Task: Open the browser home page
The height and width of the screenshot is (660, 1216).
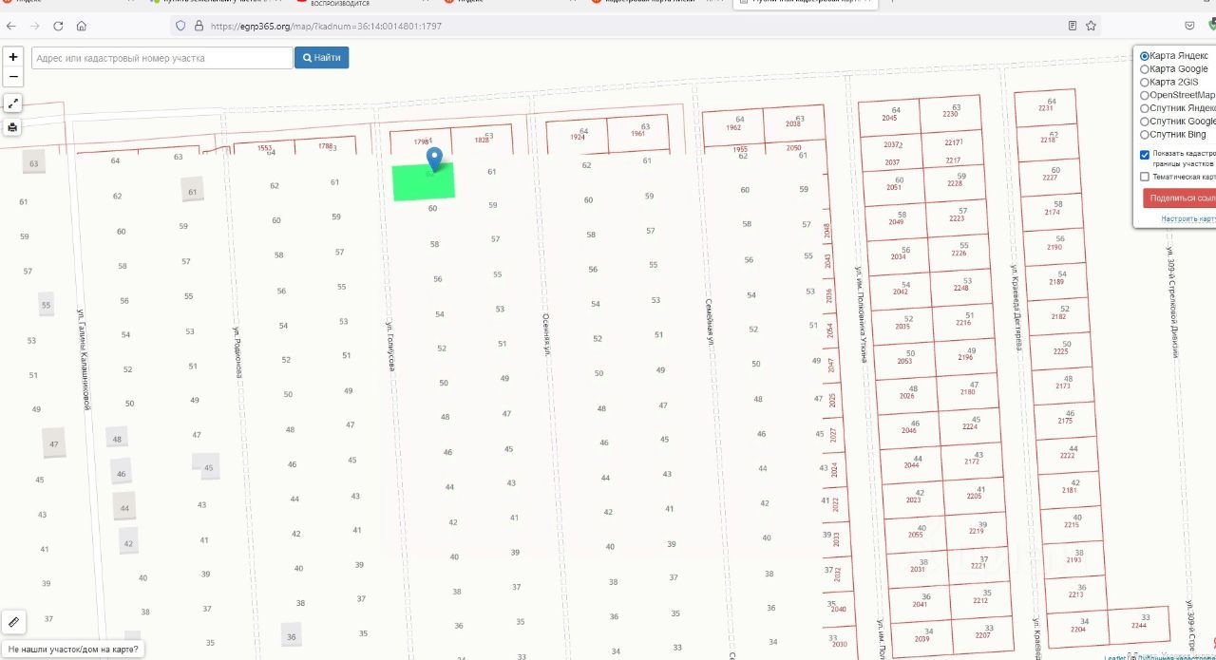Action: tap(82, 26)
